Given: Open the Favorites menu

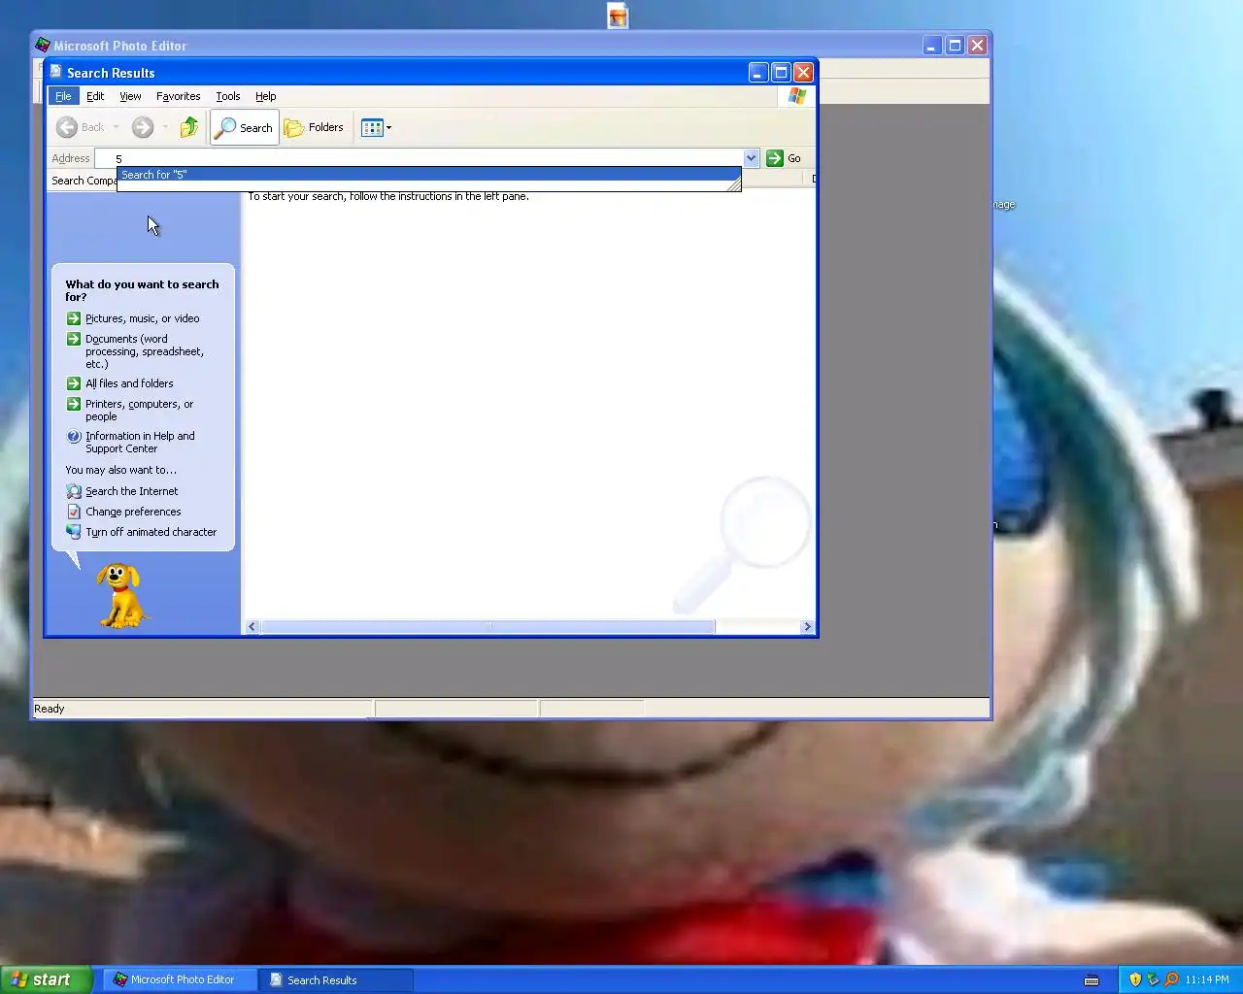Looking at the screenshot, I should pyautogui.click(x=178, y=96).
